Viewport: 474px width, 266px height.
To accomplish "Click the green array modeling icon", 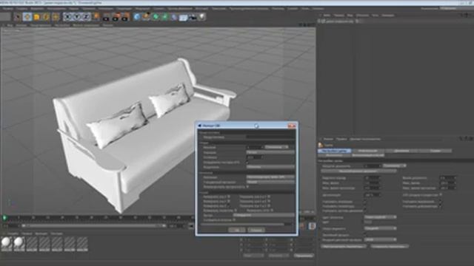I will pos(165,17).
